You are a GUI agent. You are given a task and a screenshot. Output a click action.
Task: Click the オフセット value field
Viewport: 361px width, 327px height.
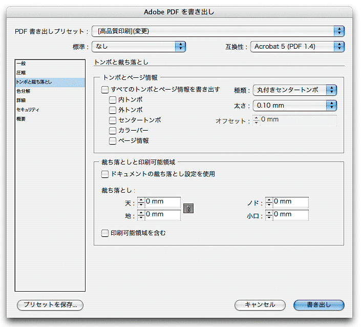click(x=299, y=120)
